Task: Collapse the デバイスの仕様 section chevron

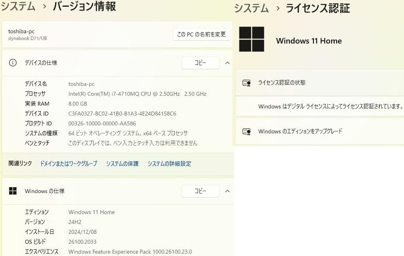Action: click(x=228, y=63)
